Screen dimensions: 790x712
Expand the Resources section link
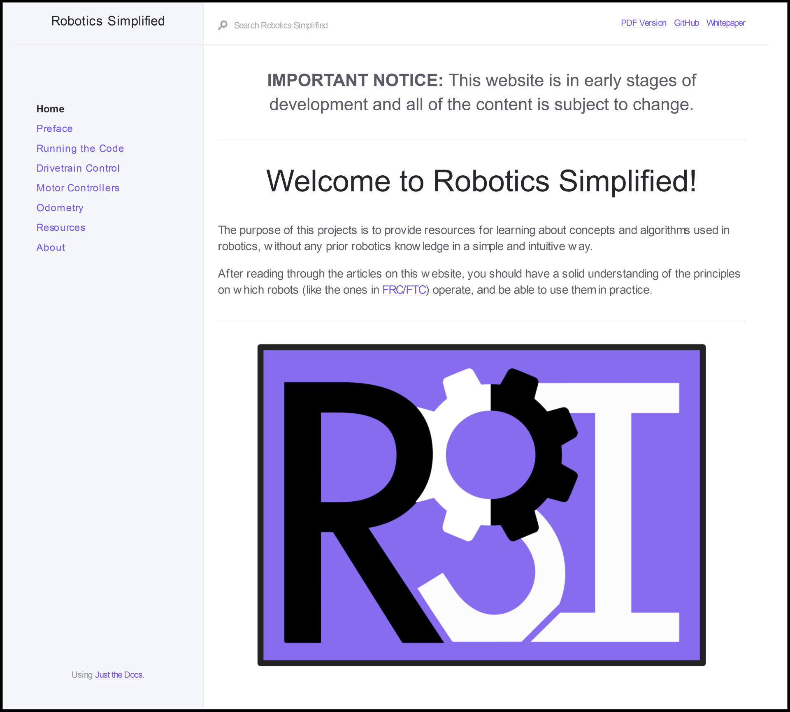pyautogui.click(x=60, y=227)
